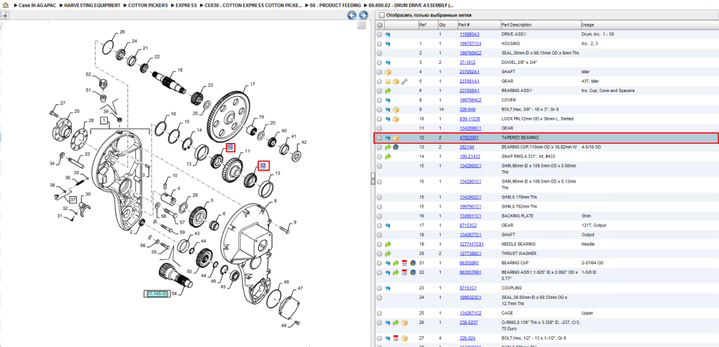
Task: Open Case IH AG APAC breadcrumb
Action: [36, 6]
